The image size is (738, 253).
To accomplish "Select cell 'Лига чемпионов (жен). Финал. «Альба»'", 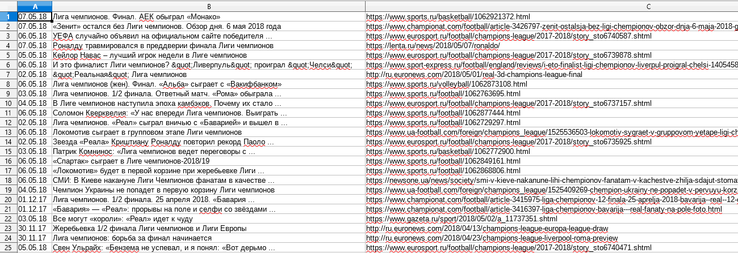I will point(208,84).
